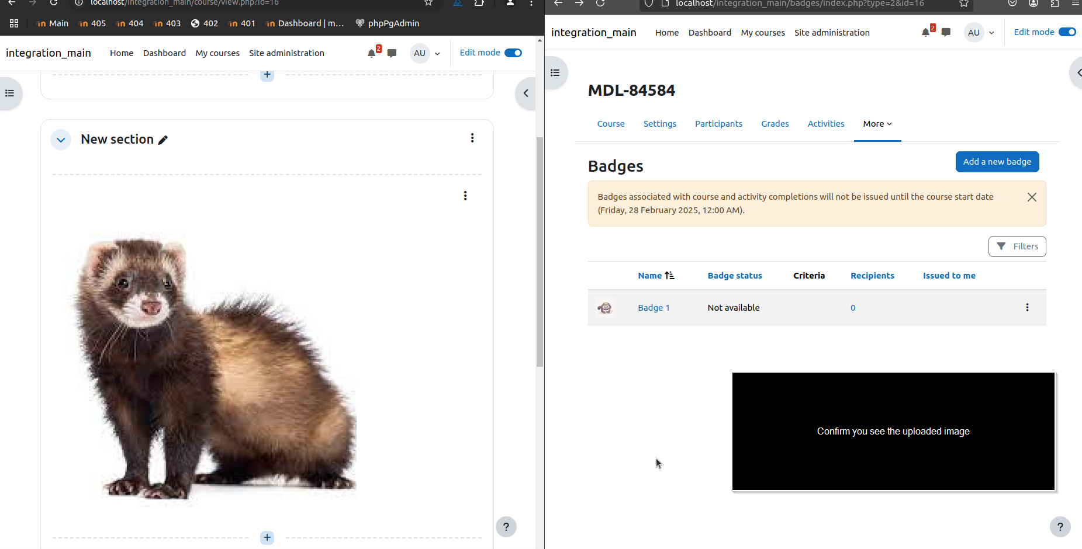Screen dimensions: 1082x549
Task: Open help button in right window
Action: click(x=1060, y=527)
